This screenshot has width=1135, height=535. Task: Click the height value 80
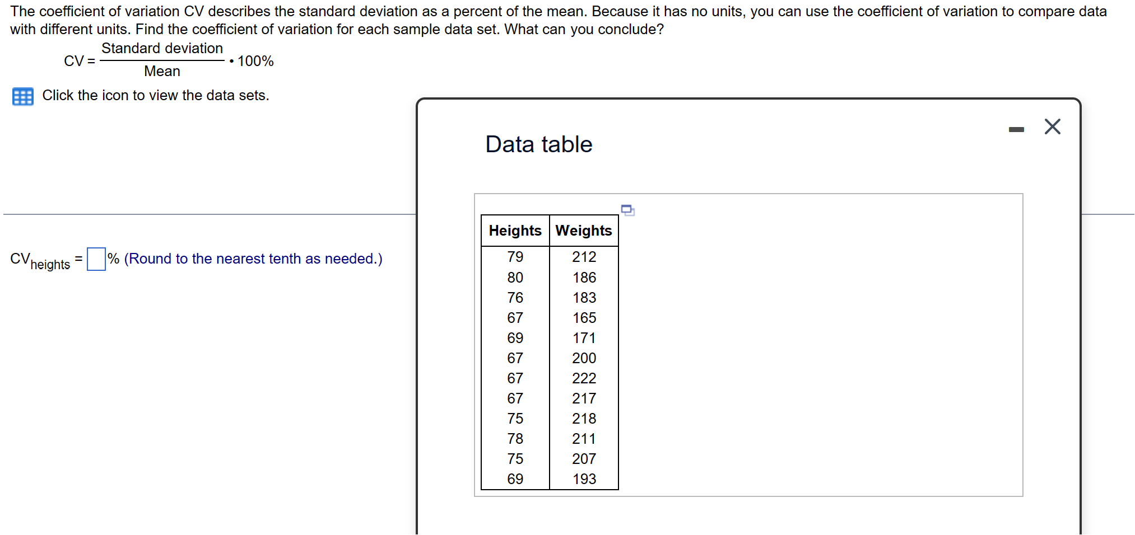tap(514, 278)
